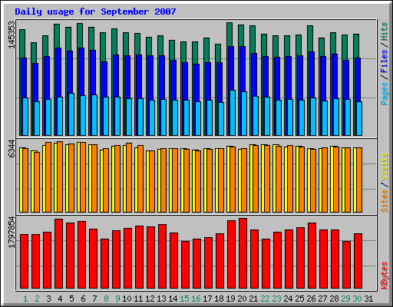393x307 pixels.
Task: Click the axis value 145353
Action: click(x=12, y=35)
